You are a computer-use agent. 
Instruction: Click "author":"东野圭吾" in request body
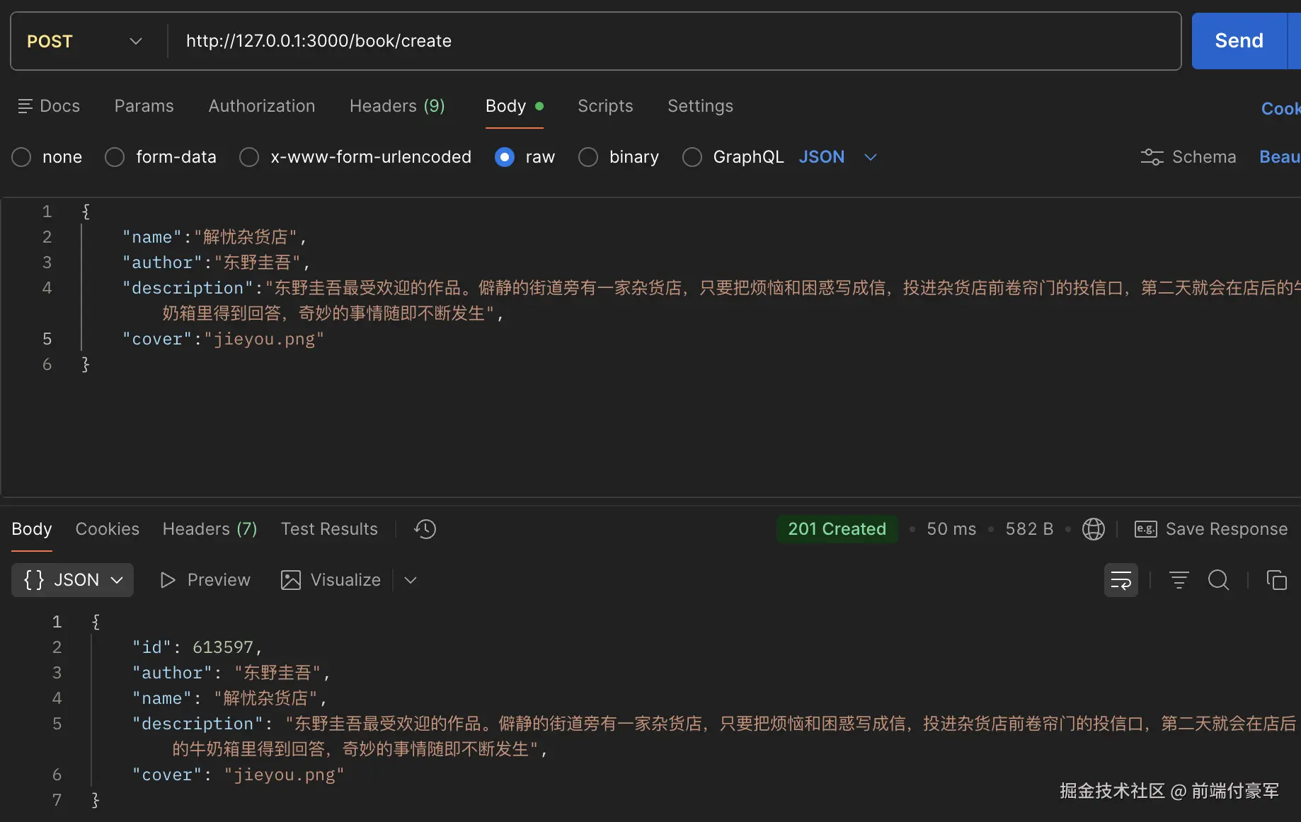click(x=216, y=262)
